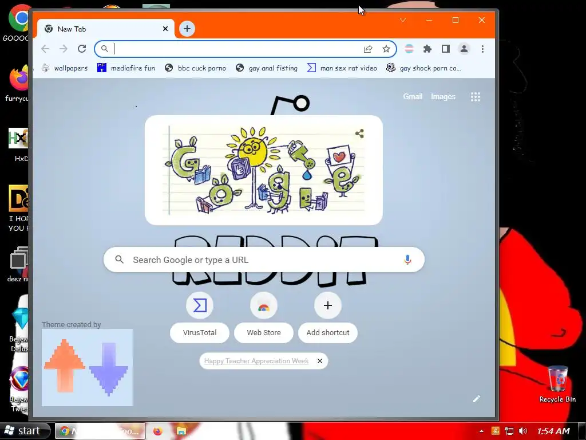Open the volume speaker tray icon
Image resolution: width=586 pixels, height=440 pixels.
[523, 431]
